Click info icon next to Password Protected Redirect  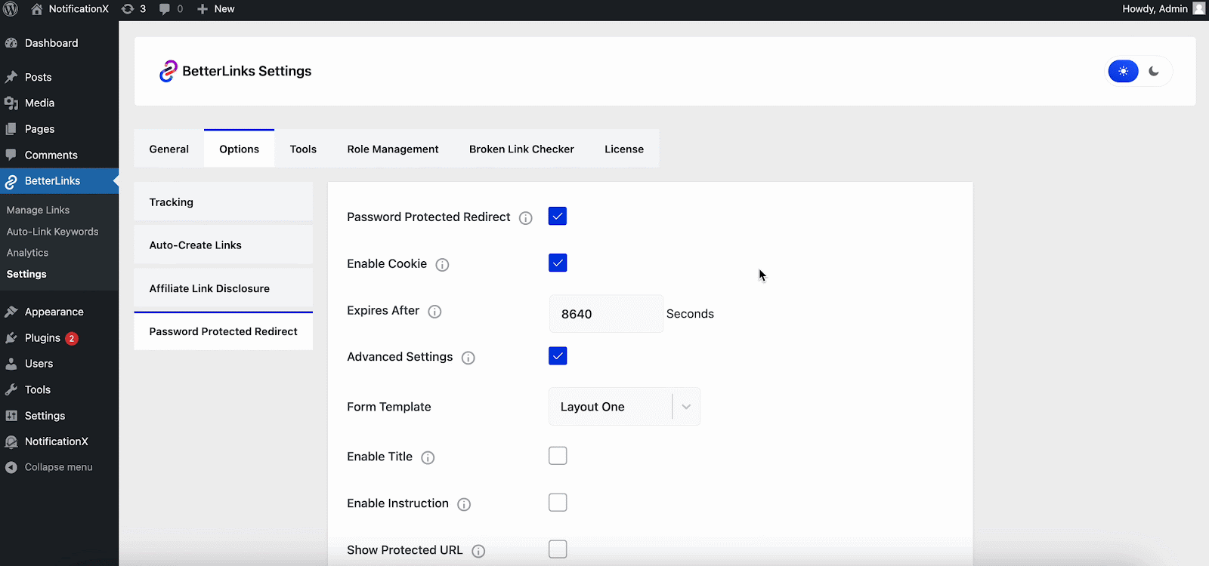click(x=526, y=218)
